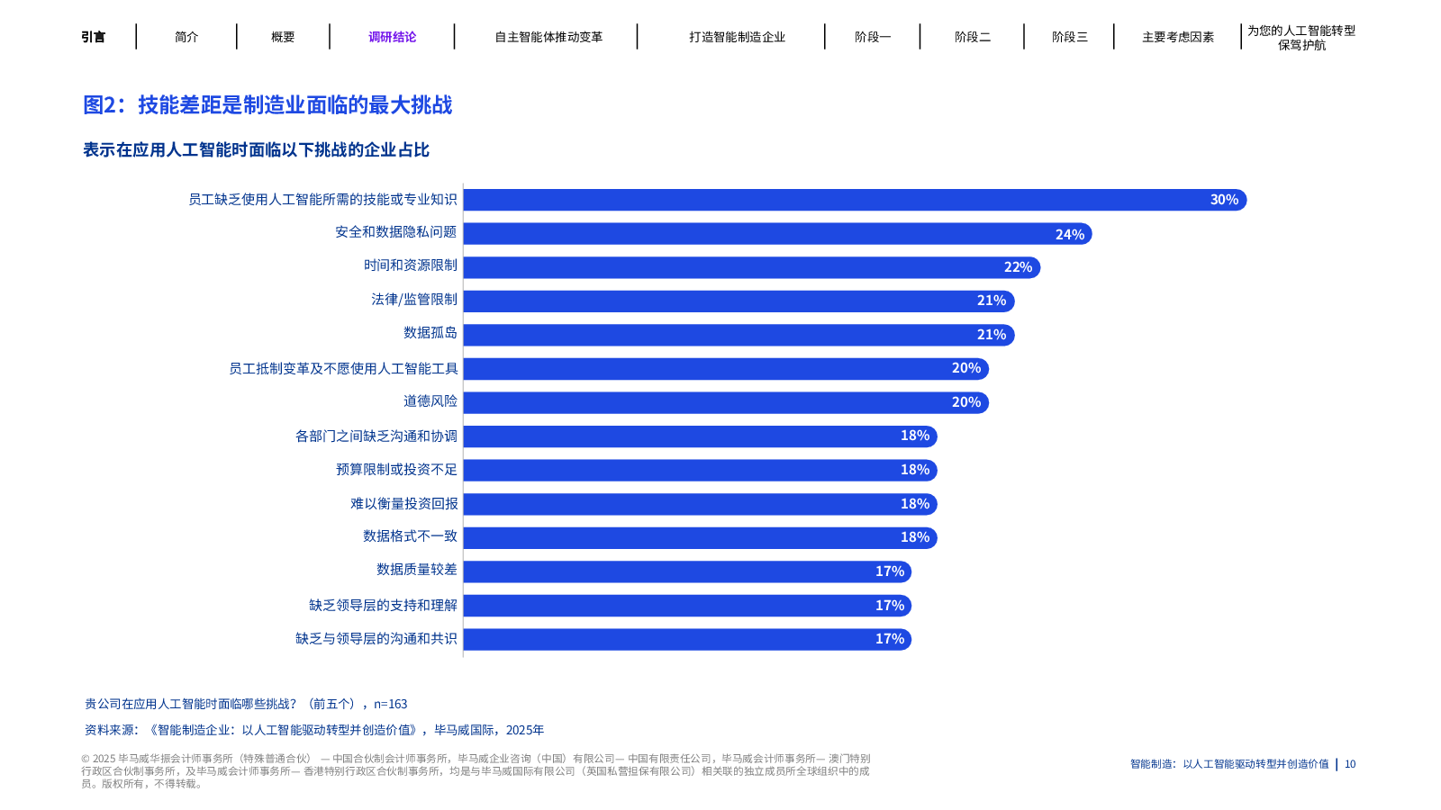The width and height of the screenshot is (1441, 810).
Task: Open 为您的人工智能转型保驾护航 tab
Action: tap(1301, 37)
